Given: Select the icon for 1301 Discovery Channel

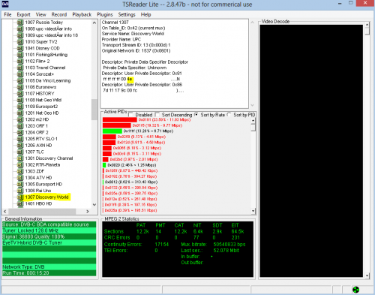Looking at the screenshot, I should click(x=20, y=158).
